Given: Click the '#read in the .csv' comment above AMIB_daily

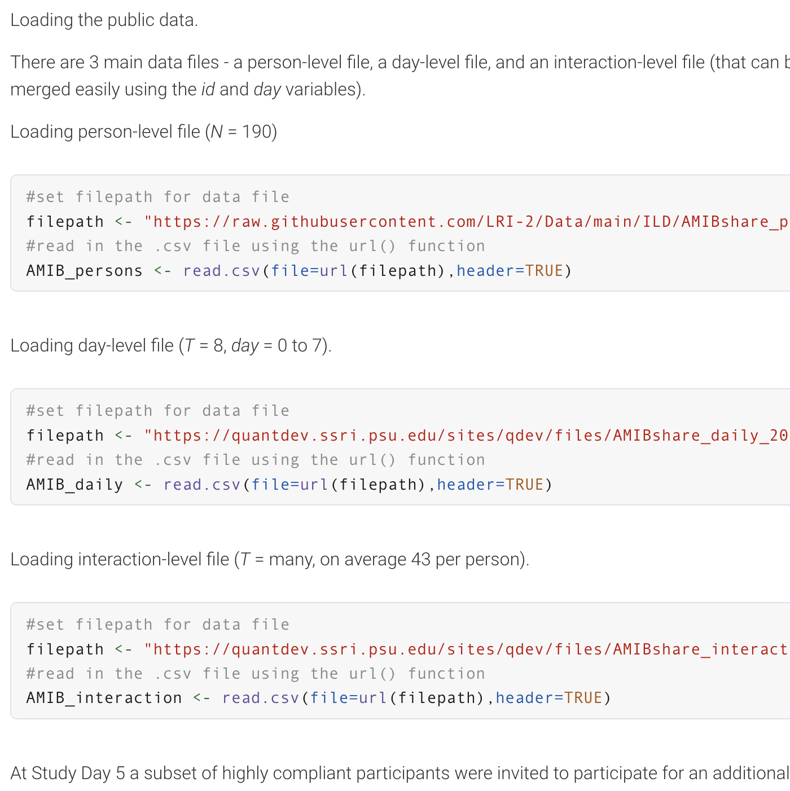Looking at the screenshot, I should point(255,460).
